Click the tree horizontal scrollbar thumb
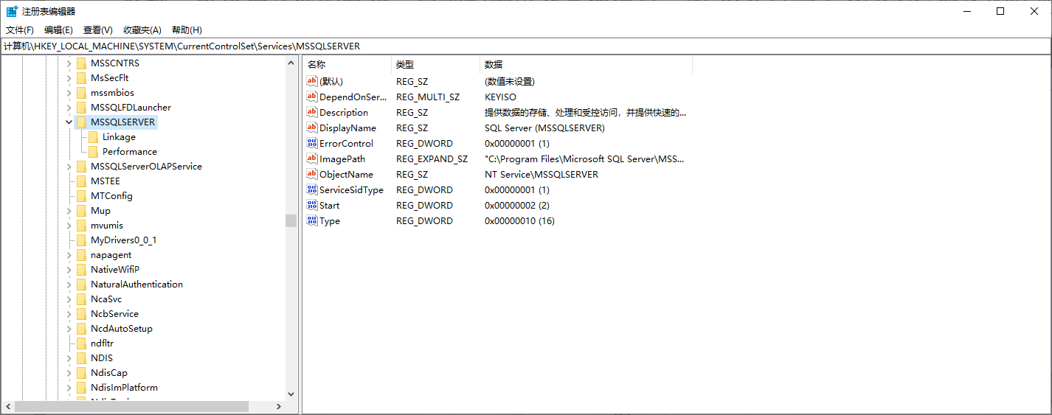This screenshot has width=1052, height=415. tap(131, 406)
